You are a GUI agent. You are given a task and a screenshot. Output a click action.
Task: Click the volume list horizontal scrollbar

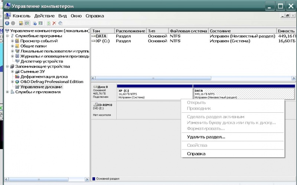point(193,79)
